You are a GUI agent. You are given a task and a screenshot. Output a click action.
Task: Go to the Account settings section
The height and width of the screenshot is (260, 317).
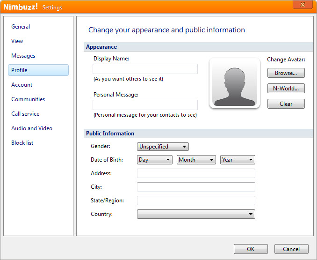[x=22, y=85]
